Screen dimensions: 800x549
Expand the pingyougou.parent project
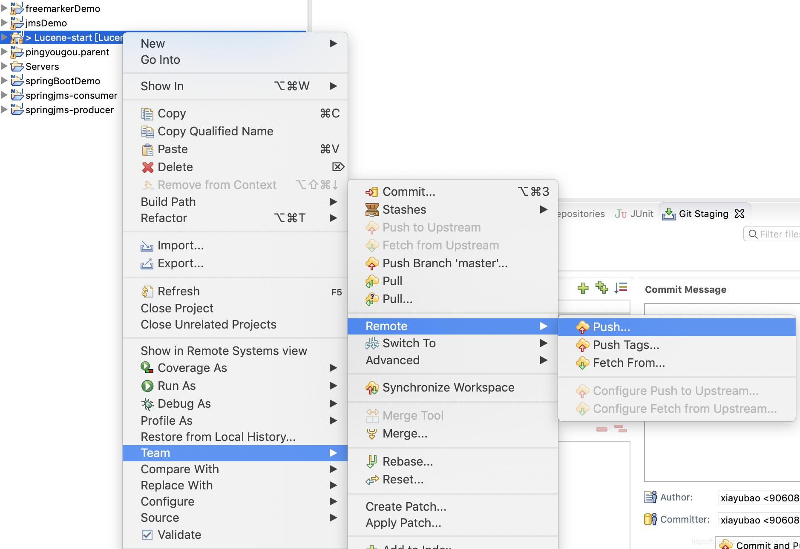pos(4,51)
